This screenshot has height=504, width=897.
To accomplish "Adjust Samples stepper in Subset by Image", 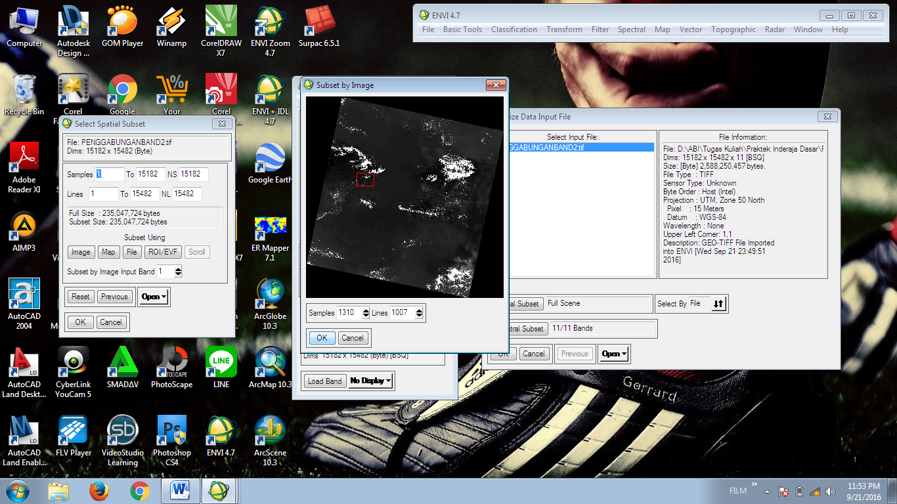I will tap(364, 313).
